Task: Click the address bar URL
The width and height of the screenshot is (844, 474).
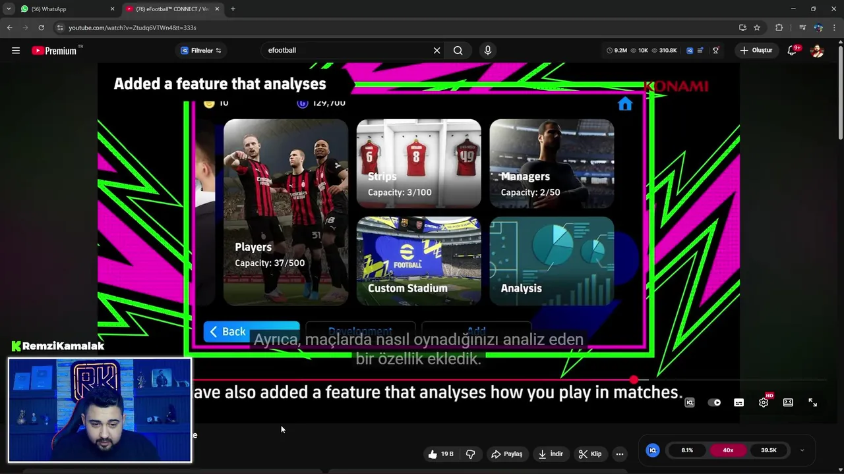Action: click(132, 28)
